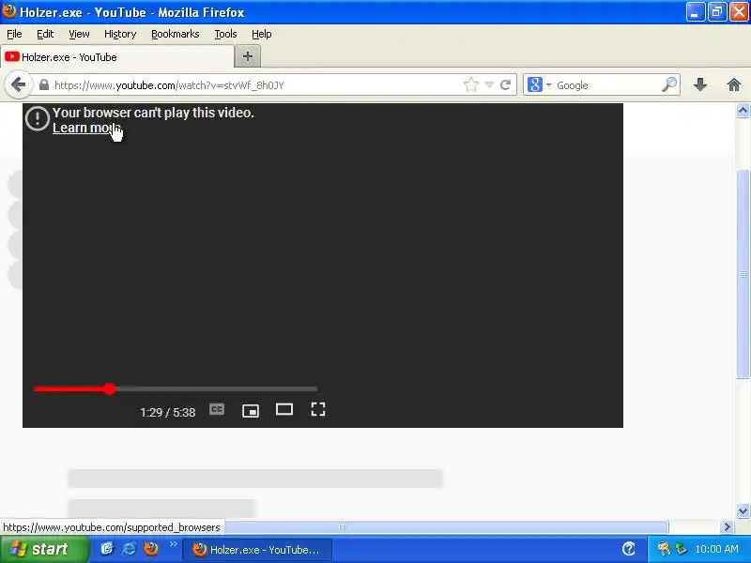Expand quick launch overflow chevron
The width and height of the screenshot is (751, 563).
174,544
